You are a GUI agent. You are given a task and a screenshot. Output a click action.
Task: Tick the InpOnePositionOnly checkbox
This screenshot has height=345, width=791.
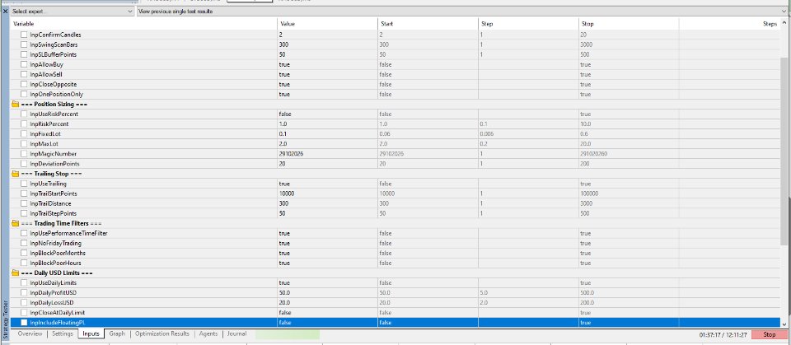(24, 95)
